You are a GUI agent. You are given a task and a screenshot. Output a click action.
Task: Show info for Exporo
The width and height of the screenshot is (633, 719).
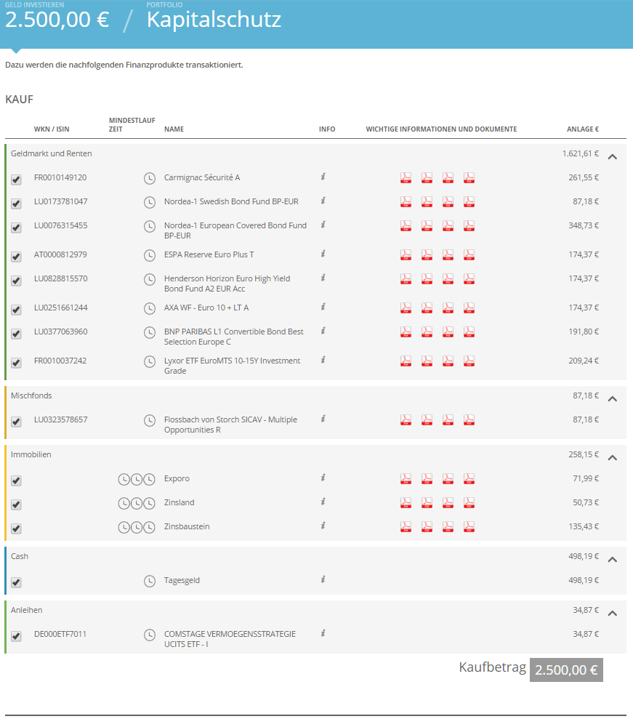pyautogui.click(x=323, y=478)
